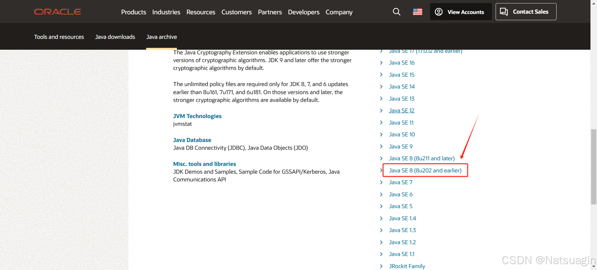The image size is (597, 270).
Task: Open the Java SE 1.1 archive link
Action: (x=402, y=254)
